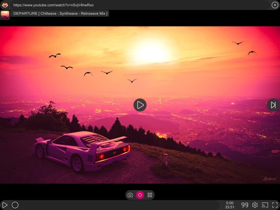Open the DEPARTURE video thumbnail

[5, 15]
